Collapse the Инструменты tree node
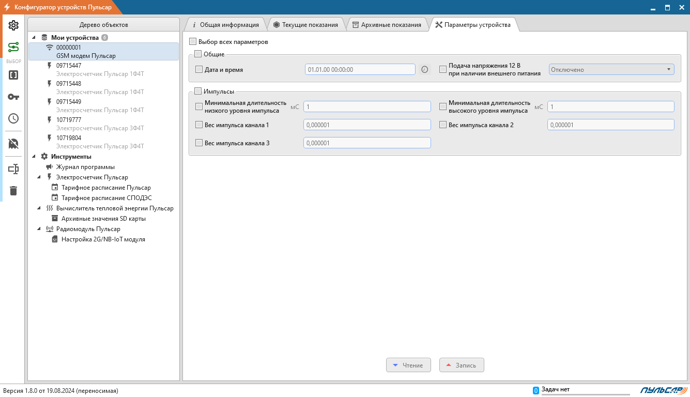This screenshot has width=690, height=397. pyautogui.click(x=34, y=157)
